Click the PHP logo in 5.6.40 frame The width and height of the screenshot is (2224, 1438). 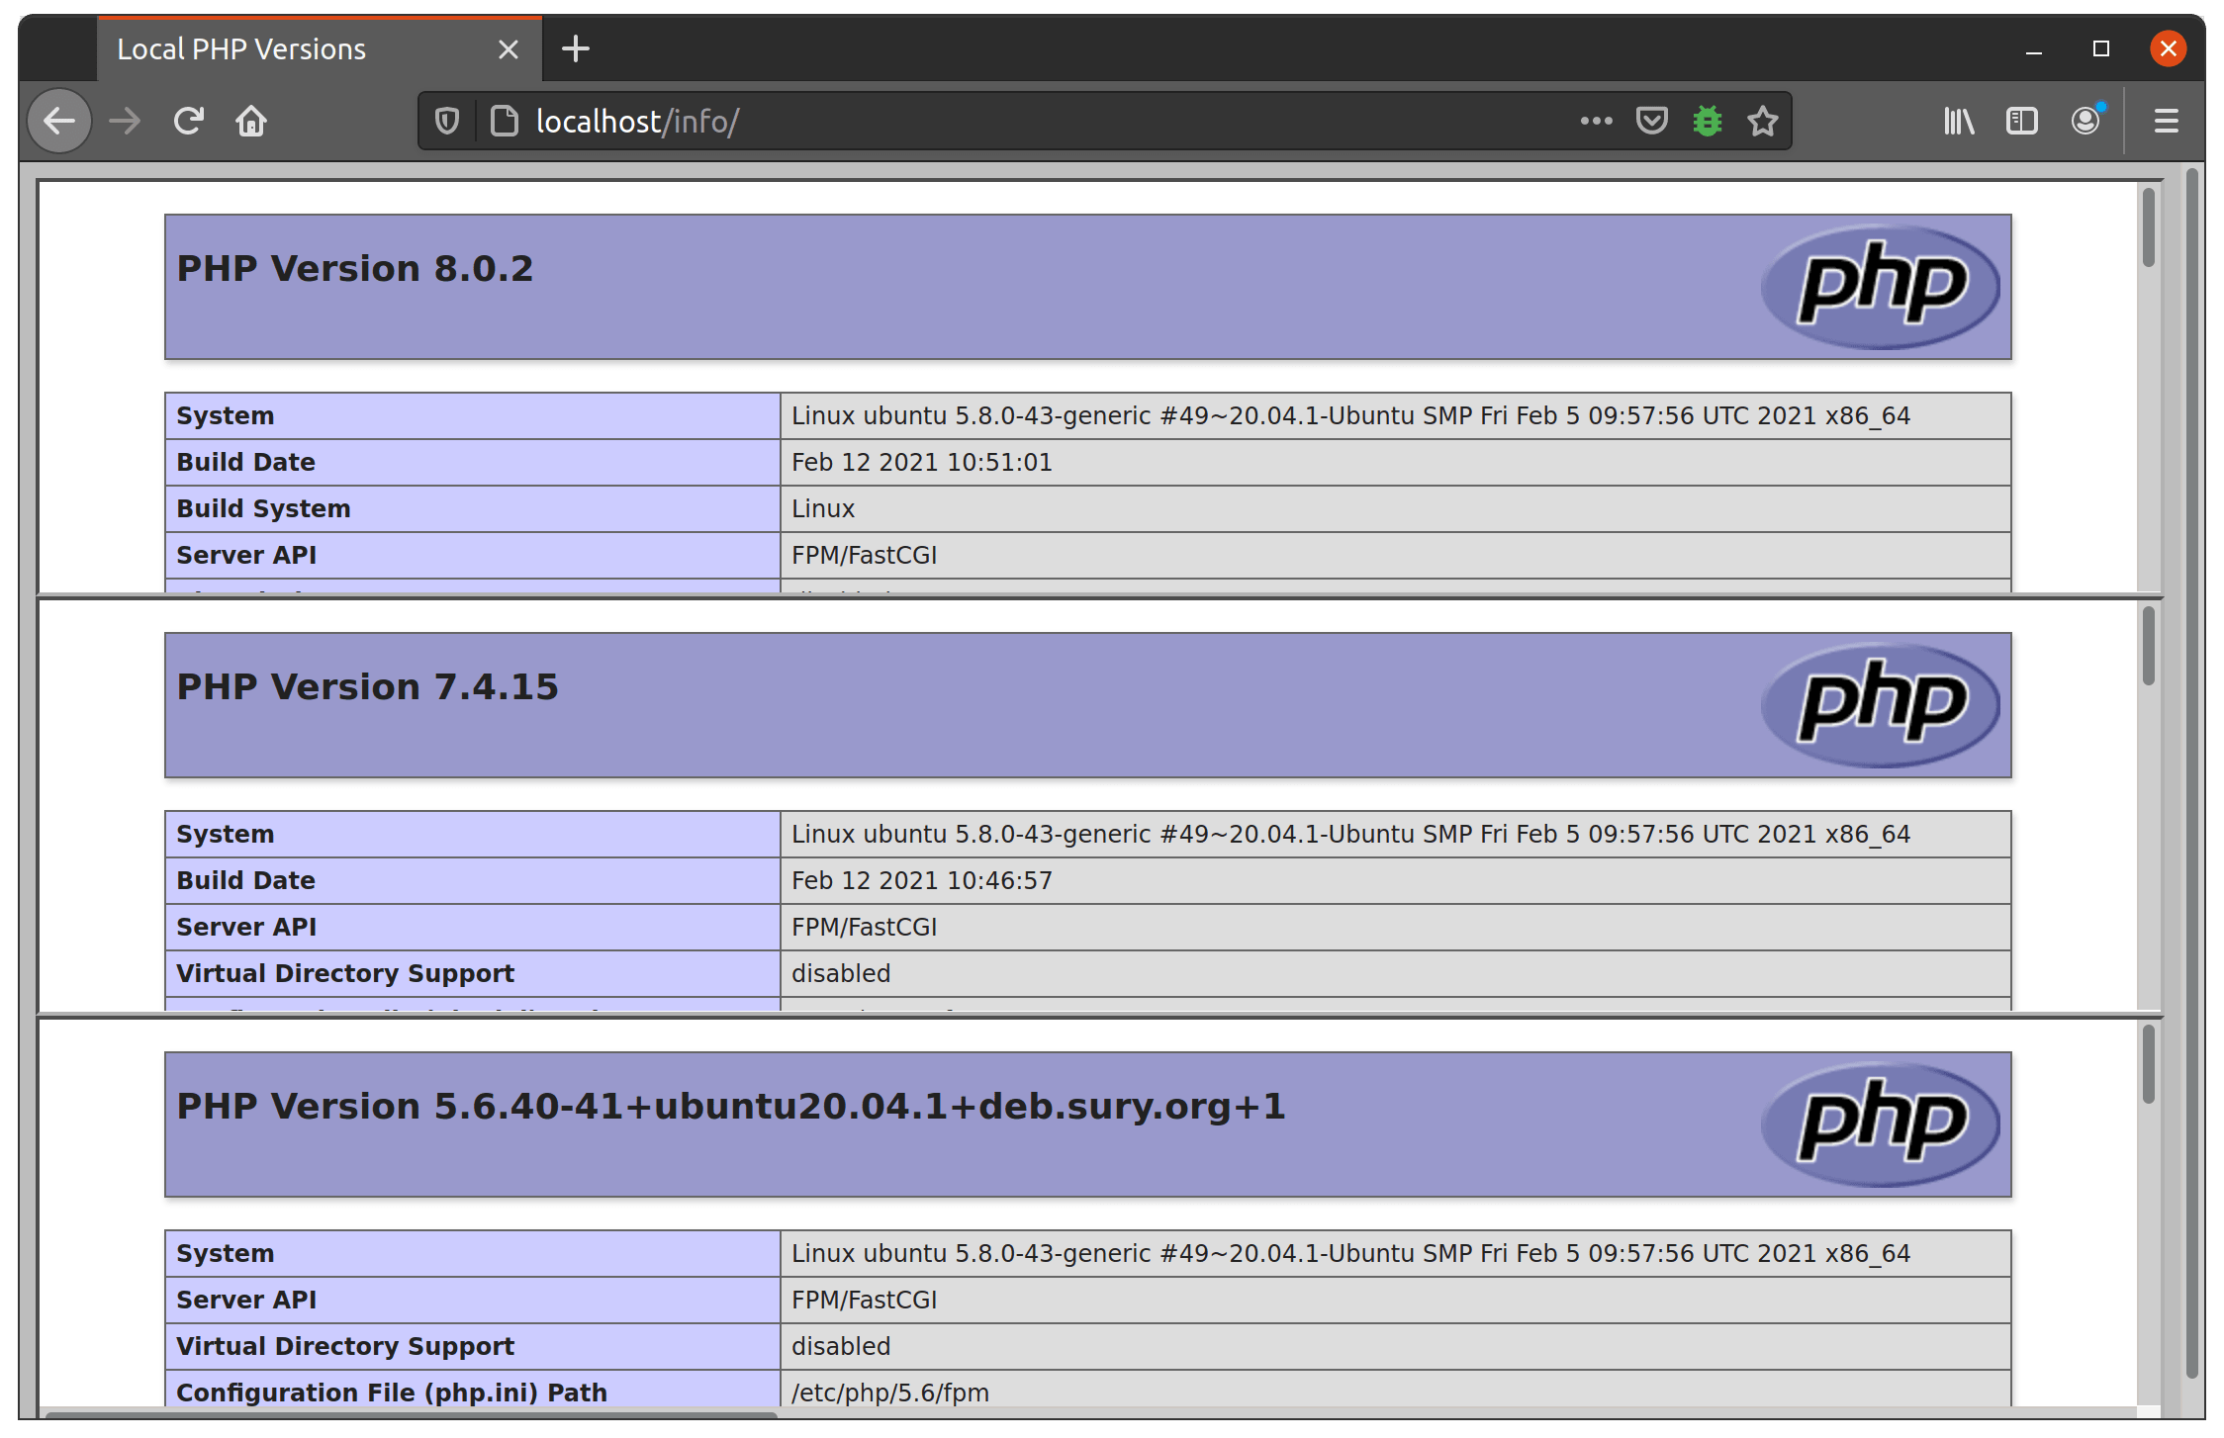(1881, 1124)
